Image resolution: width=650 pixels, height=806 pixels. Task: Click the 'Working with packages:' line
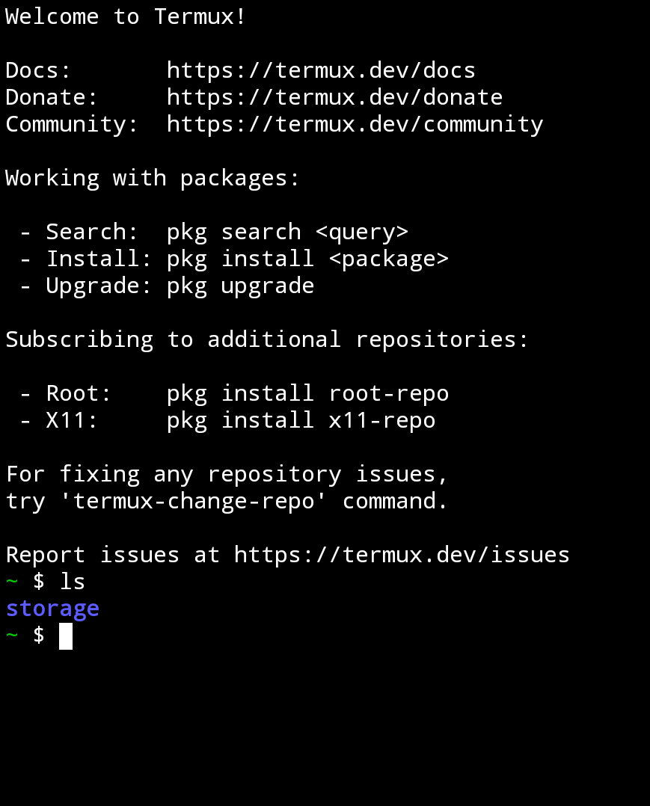pos(153,179)
